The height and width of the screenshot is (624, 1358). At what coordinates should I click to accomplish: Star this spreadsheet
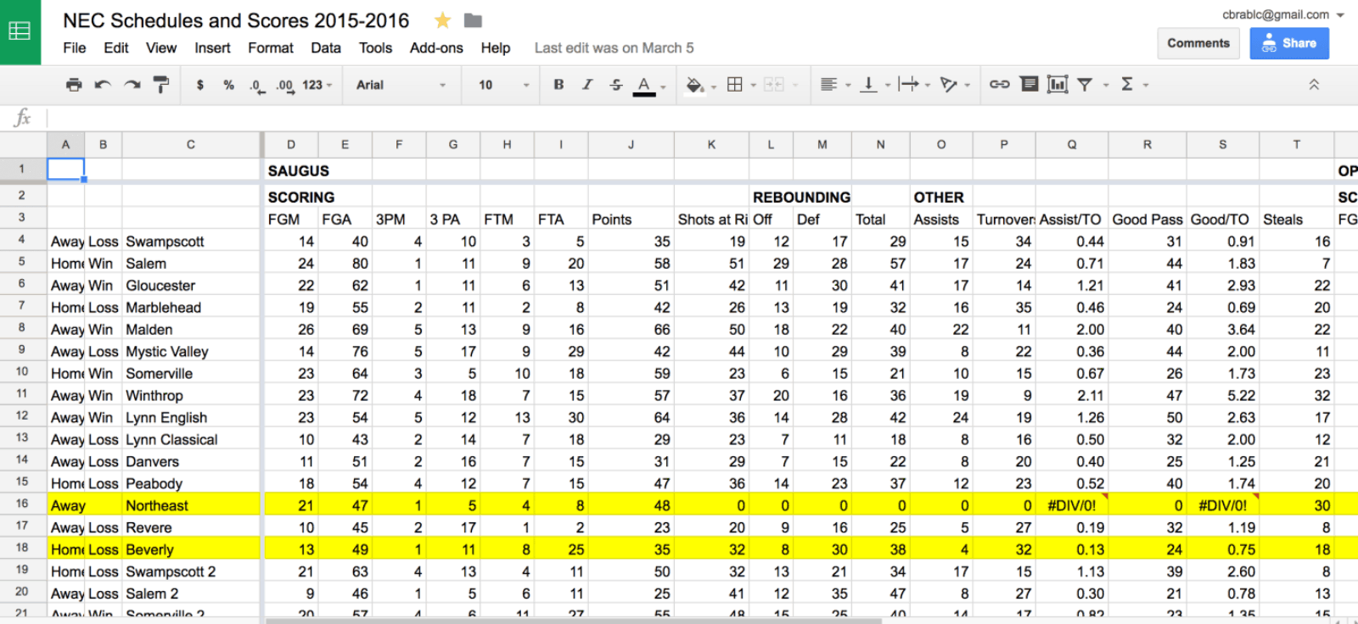(x=442, y=20)
